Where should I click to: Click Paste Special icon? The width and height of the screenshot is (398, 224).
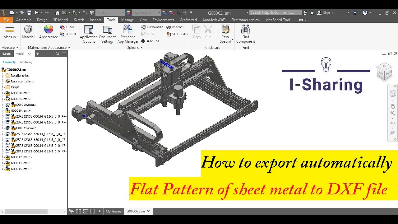click(x=225, y=30)
